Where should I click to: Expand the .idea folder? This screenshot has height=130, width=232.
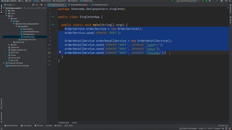click(x=7, y=11)
